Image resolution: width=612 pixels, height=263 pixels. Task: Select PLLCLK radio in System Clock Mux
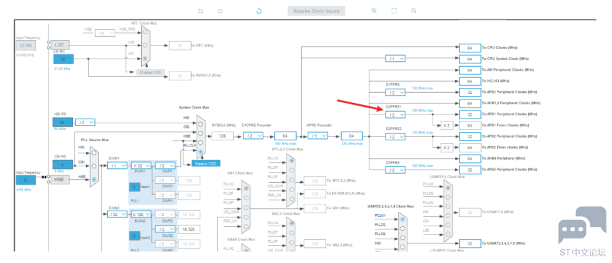[x=200, y=151]
